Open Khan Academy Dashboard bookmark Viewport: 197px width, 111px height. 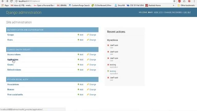(102, 6)
